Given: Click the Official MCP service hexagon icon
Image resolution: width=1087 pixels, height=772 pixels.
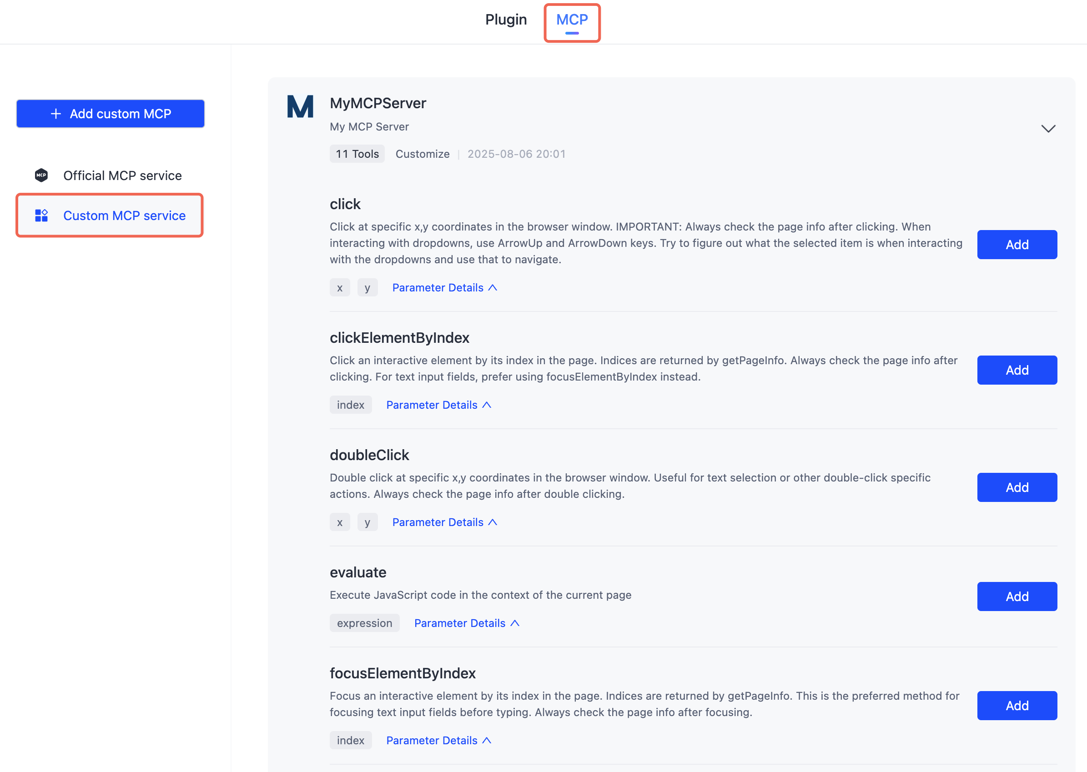Looking at the screenshot, I should point(41,175).
